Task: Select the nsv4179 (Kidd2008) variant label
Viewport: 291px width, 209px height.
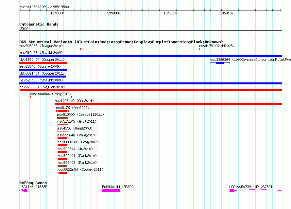Action: [217, 46]
